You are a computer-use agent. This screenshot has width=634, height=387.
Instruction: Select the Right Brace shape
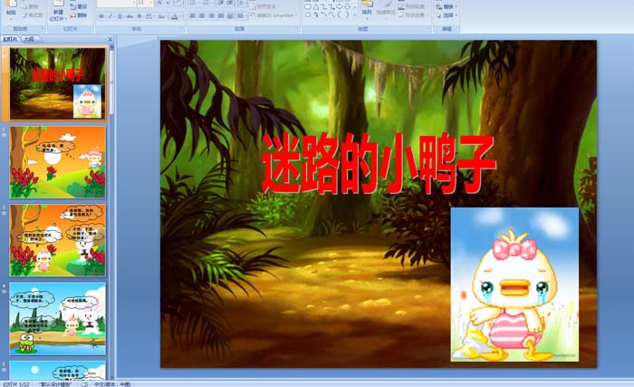tap(347, 15)
